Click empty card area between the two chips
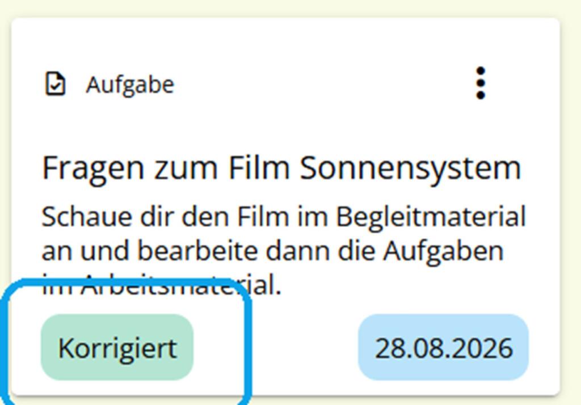Screen dimensions: 581x405 pyautogui.click(x=276, y=347)
